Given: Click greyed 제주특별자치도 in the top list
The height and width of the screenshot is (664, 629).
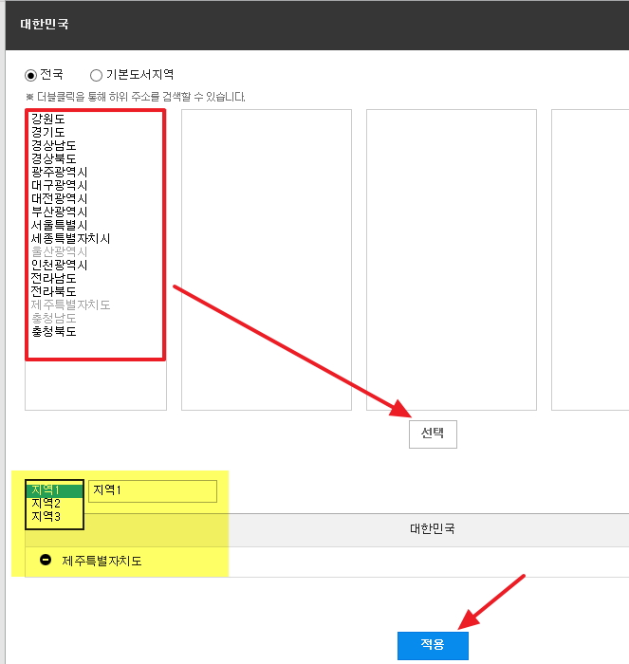Looking at the screenshot, I should (71, 304).
